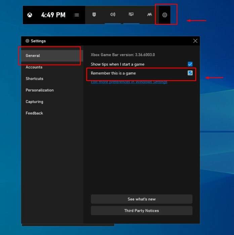Viewport: 234px width, 235px height.
Task: Open the Xbox logo in Game Bar
Action: (30, 15)
